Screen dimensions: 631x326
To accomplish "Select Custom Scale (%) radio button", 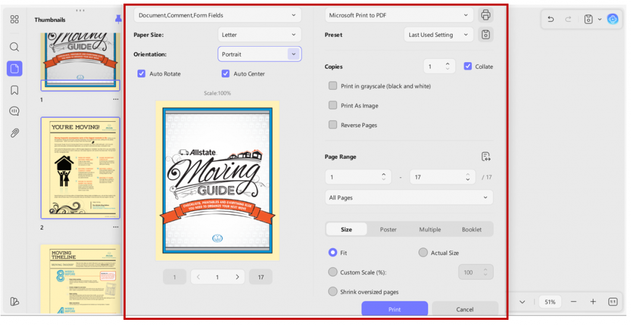I will (x=333, y=272).
